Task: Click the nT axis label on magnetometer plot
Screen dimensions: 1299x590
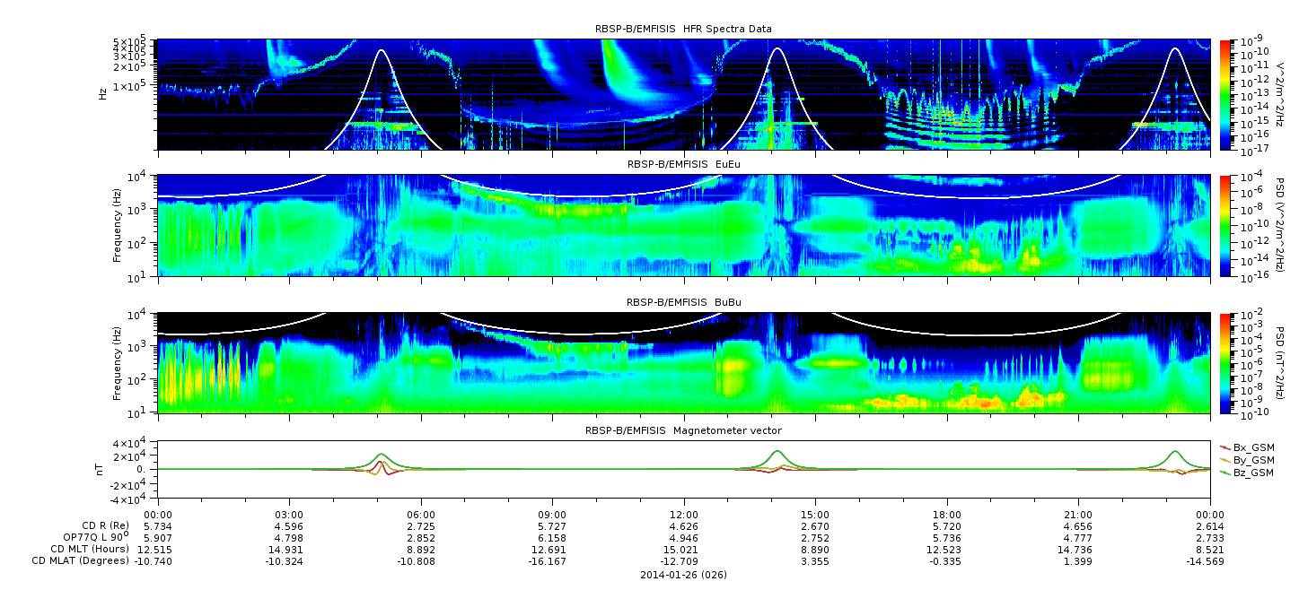Action: click(x=102, y=469)
